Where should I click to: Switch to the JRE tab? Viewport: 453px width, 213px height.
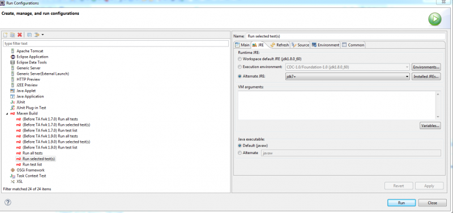pyautogui.click(x=258, y=45)
